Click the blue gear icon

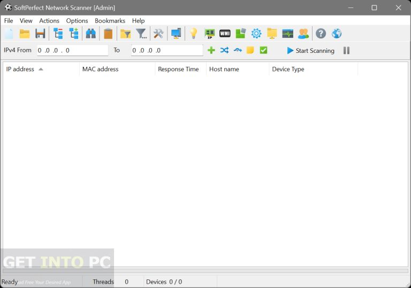pyautogui.click(x=256, y=34)
